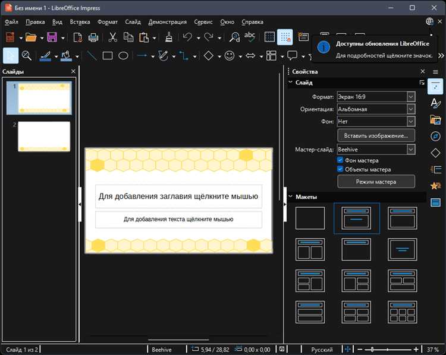Click the Print icon

tap(93, 37)
